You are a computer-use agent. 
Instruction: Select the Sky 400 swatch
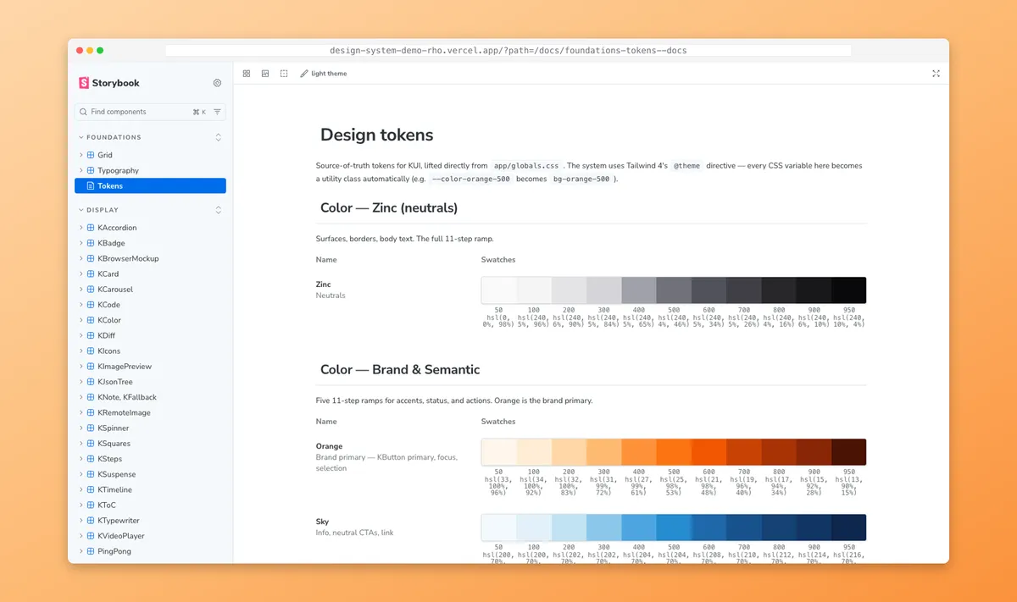point(638,527)
